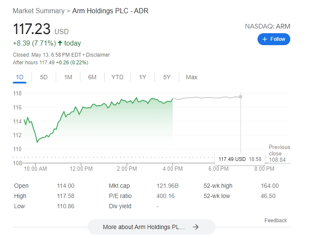Open the Max range tab

pos(192,77)
